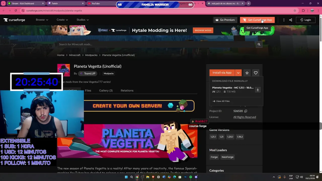Copy the project ID 526520
322x181 pixels.
coord(246,111)
